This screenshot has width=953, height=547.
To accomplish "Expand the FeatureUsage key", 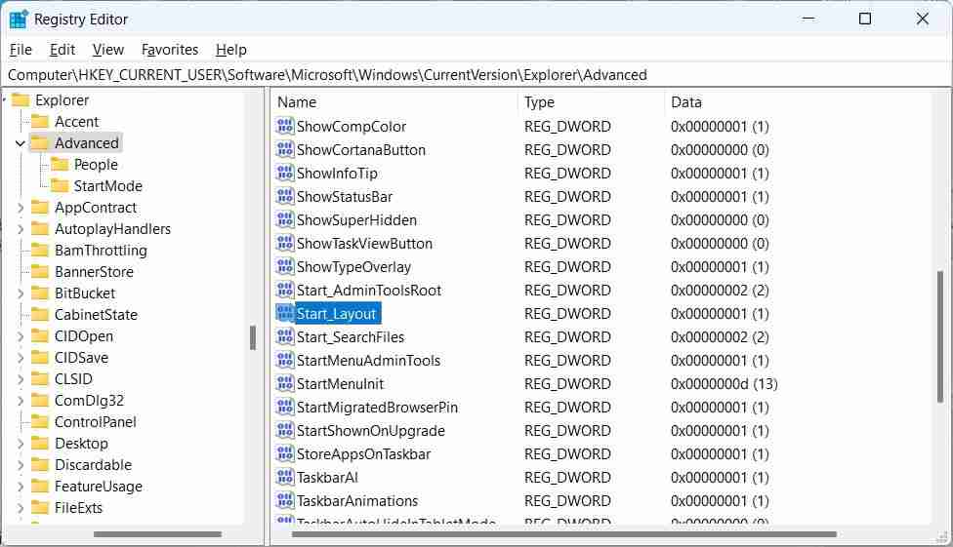I will [x=21, y=487].
